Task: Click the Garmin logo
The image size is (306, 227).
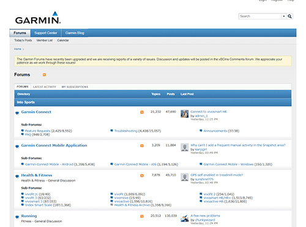Action: pos(38,18)
